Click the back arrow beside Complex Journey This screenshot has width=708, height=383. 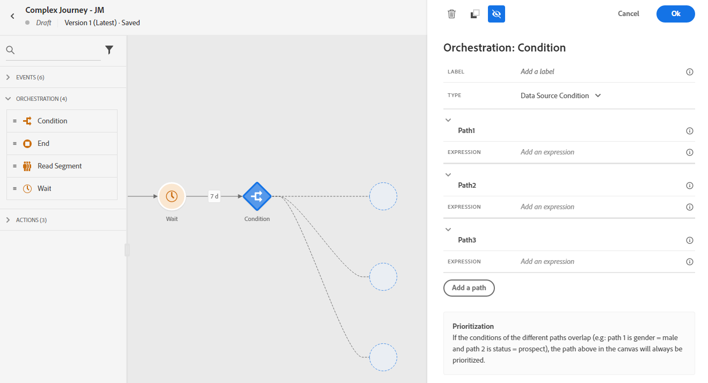13,16
